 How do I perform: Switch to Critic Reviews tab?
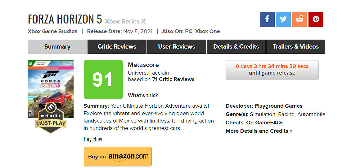point(117,47)
